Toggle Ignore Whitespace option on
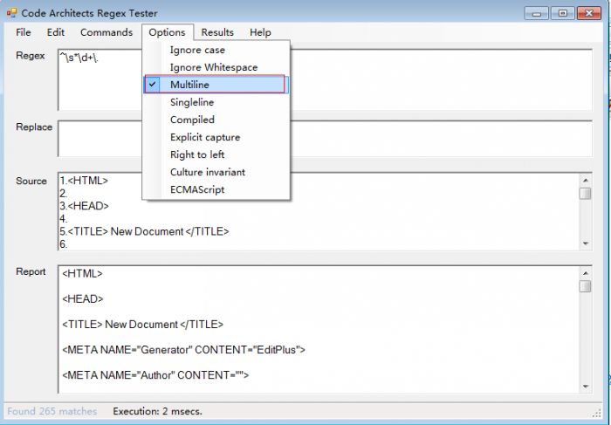611x425 pixels. point(213,67)
